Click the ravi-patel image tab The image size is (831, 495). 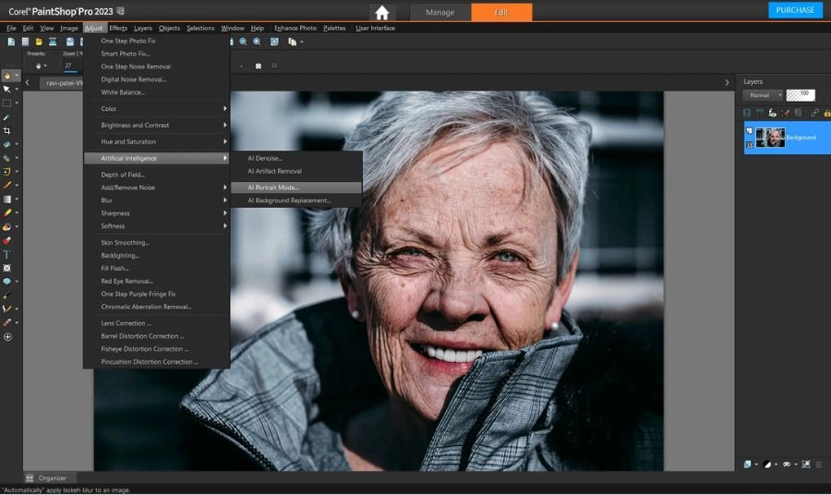(x=64, y=83)
